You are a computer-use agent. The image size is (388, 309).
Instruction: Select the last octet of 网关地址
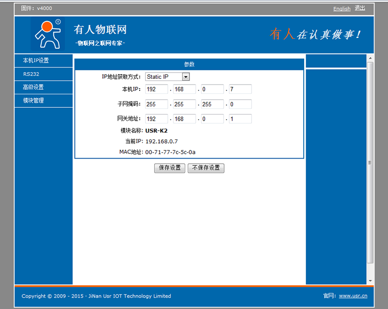pos(240,119)
